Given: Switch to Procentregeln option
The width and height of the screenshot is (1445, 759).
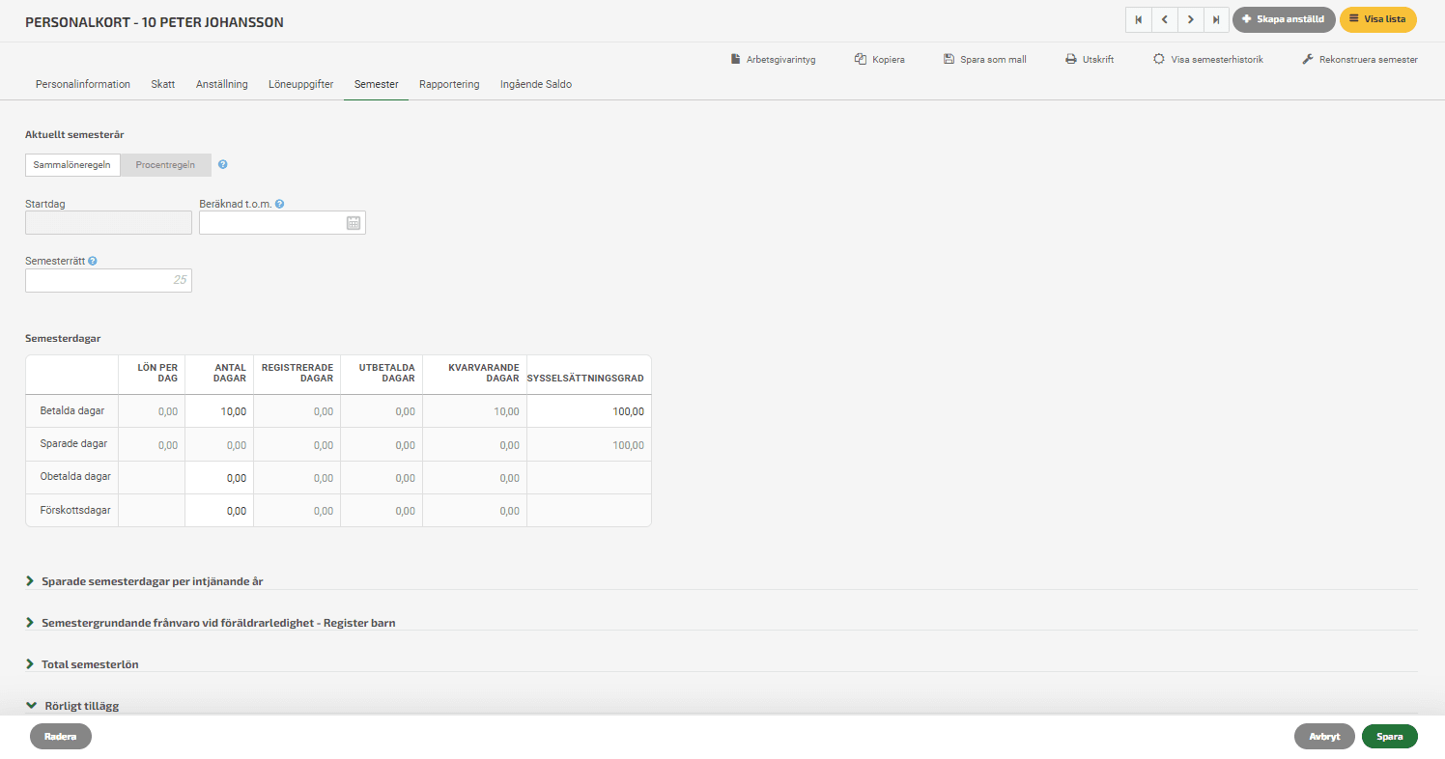Looking at the screenshot, I should (x=165, y=165).
